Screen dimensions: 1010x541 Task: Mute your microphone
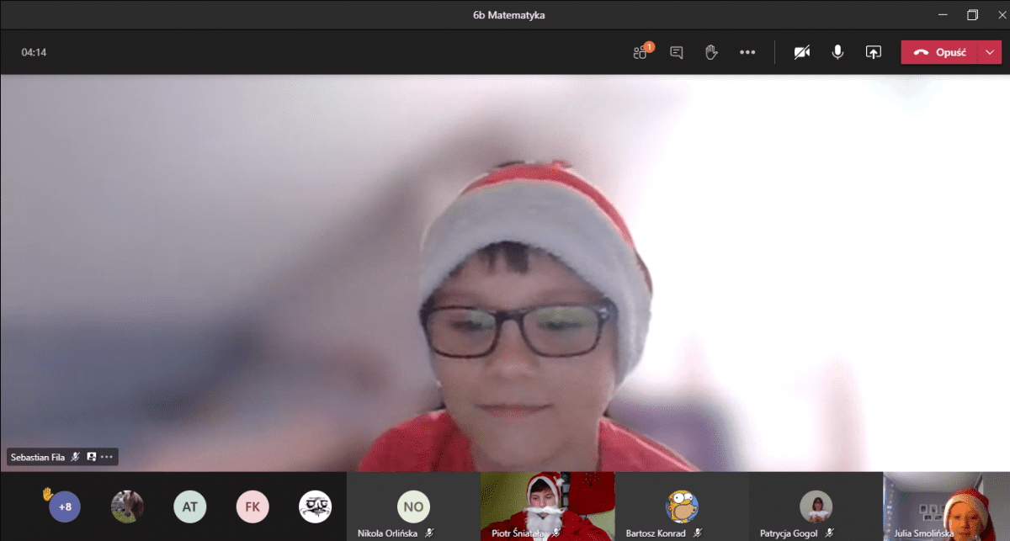pos(837,52)
